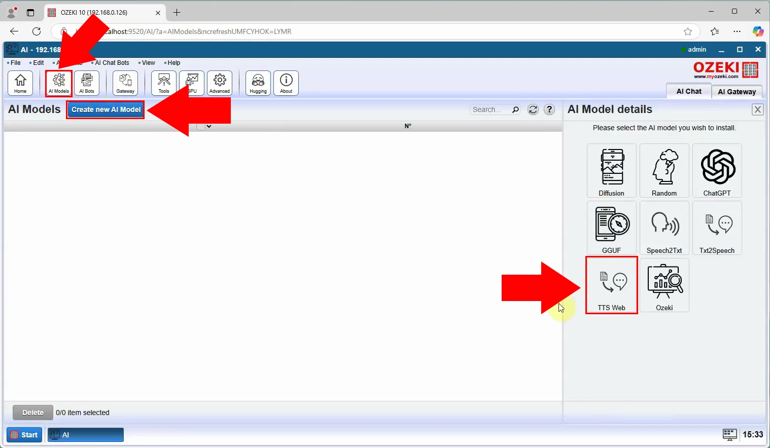This screenshot has height=448, width=770.
Task: Open the Hugging toolbar icon
Action: pyautogui.click(x=258, y=83)
